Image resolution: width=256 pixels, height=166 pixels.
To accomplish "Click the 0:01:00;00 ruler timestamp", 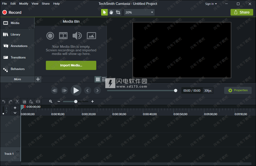I will point(211,114).
